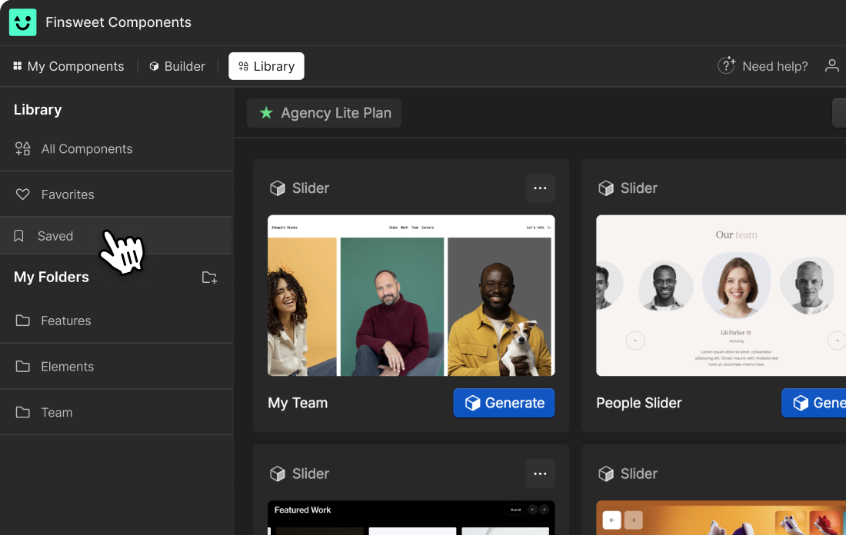Screen dimensions: 846x535
Task: Click the Library tab icon
Action: (243, 66)
